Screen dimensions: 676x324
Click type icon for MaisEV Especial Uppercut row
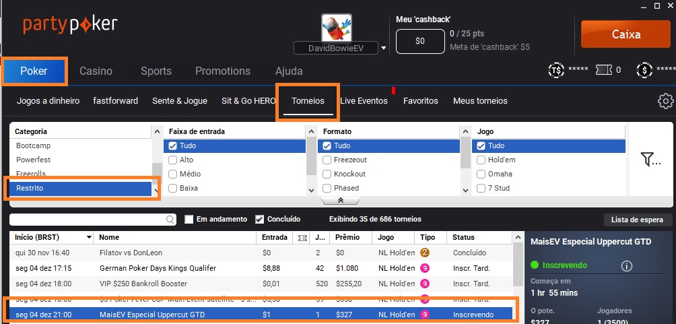pos(425,315)
